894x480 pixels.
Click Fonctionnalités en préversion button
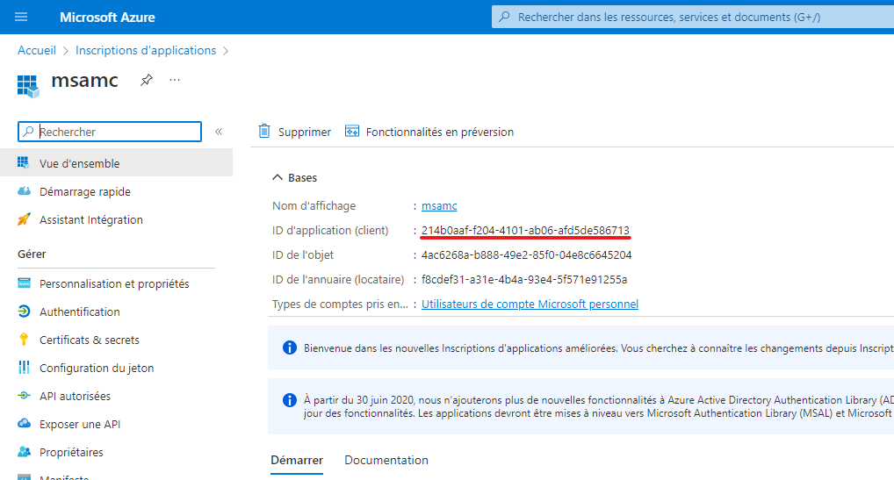429,132
